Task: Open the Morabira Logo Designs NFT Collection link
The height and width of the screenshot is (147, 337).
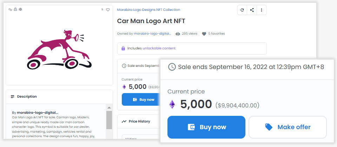Action: point(148,10)
